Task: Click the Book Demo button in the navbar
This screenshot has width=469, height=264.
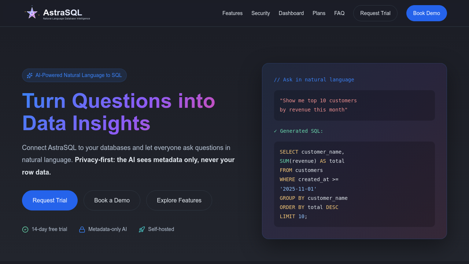Action: tap(426, 13)
